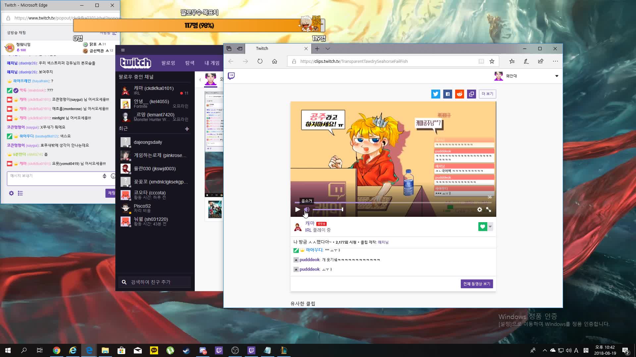Add a conversation with the 최근 plus icon

click(187, 129)
